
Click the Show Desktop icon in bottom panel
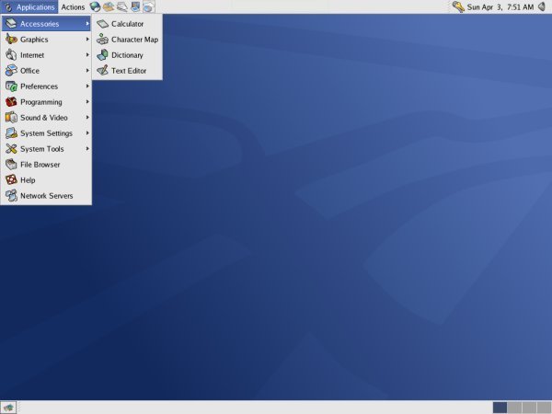coord(8,407)
